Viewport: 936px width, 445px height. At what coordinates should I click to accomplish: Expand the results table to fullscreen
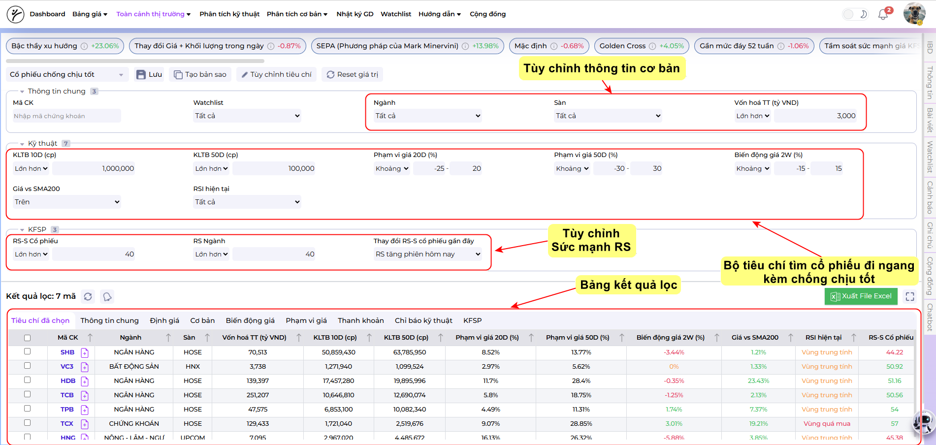coord(910,296)
